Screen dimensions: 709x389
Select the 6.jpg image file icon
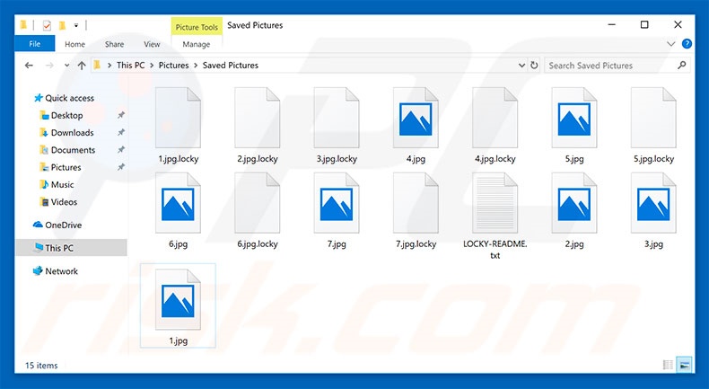coord(179,203)
